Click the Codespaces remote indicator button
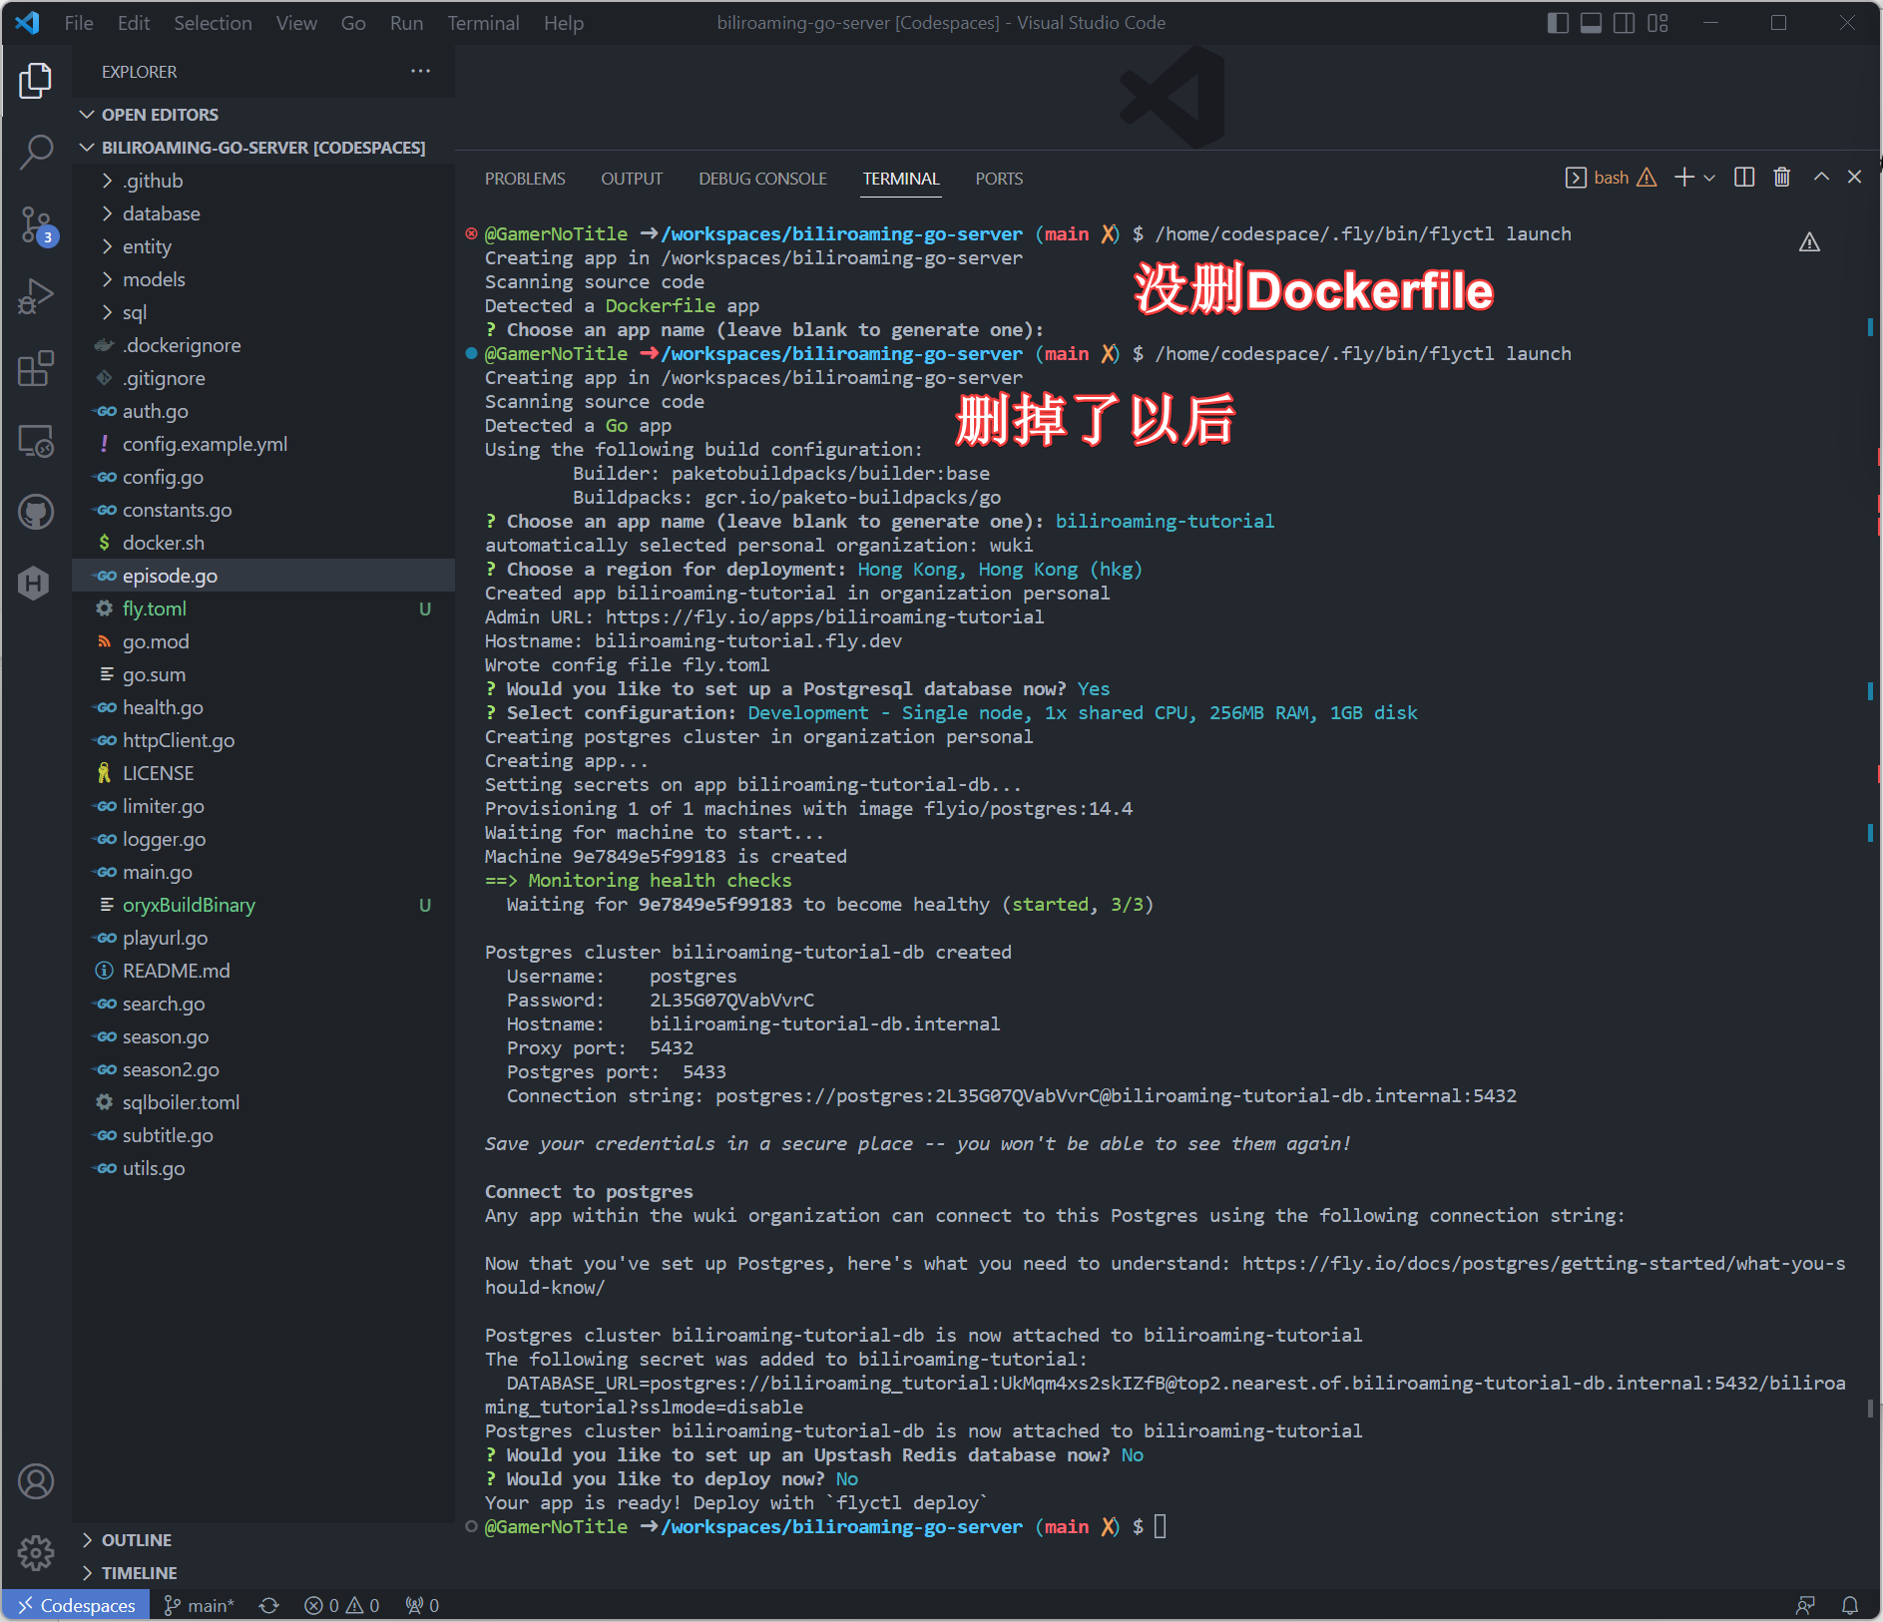This screenshot has width=1883, height=1622. [x=77, y=1605]
